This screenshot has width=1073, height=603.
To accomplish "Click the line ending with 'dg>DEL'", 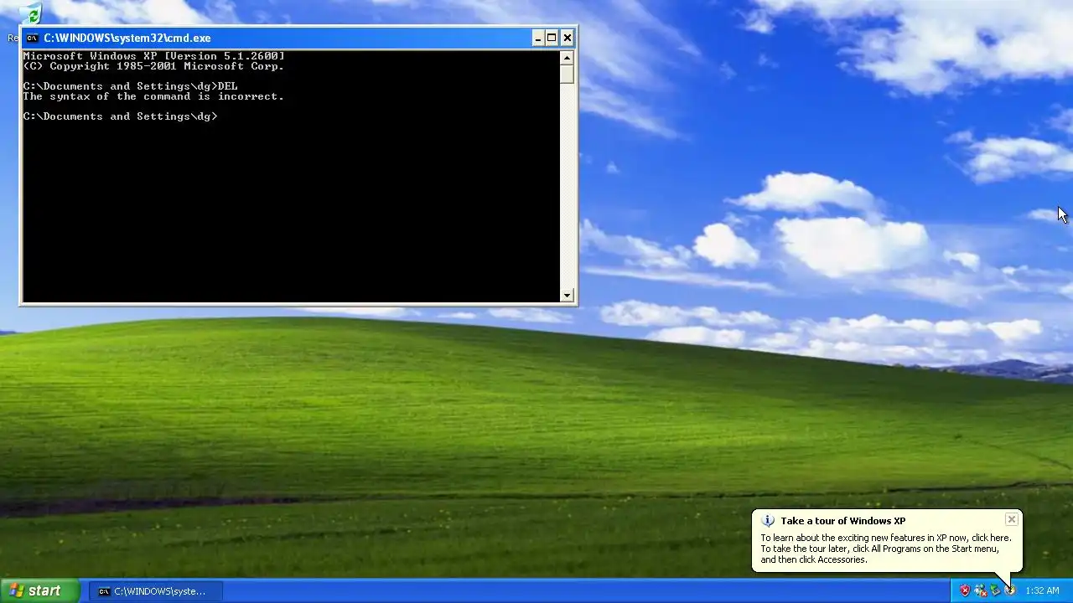I will click(130, 86).
